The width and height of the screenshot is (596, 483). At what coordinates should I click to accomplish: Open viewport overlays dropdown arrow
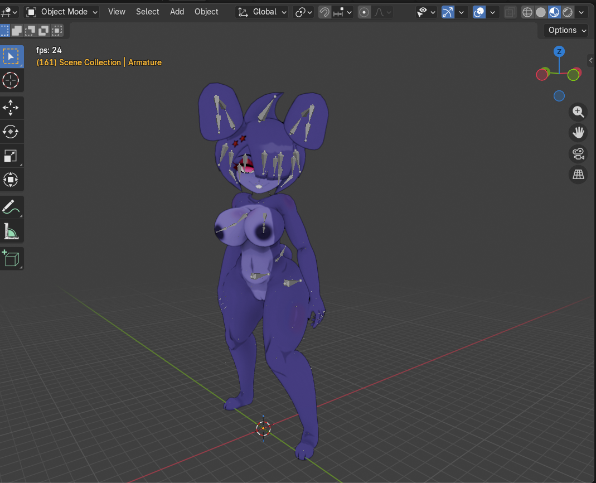(x=493, y=12)
